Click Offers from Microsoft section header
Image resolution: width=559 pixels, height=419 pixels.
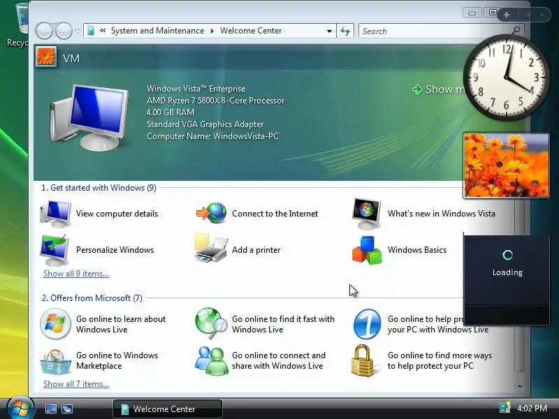92,298
